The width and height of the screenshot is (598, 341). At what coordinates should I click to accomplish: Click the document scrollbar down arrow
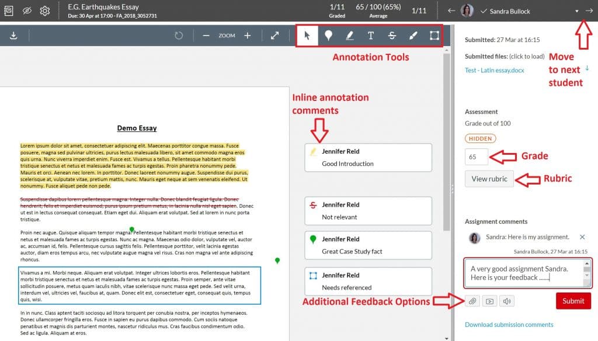tap(447, 338)
